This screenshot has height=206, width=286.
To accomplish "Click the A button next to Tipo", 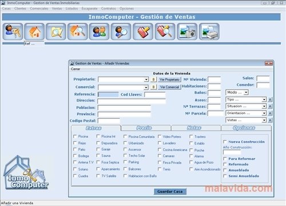I will tap(270, 100).
